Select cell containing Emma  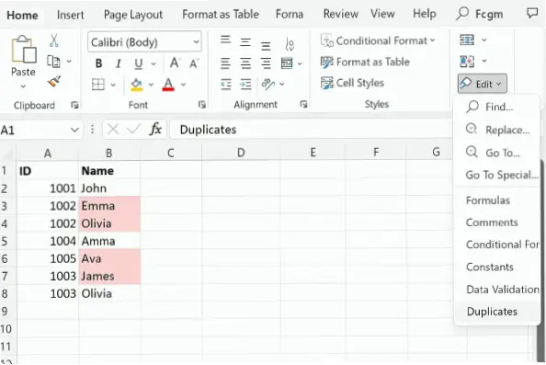(109, 206)
